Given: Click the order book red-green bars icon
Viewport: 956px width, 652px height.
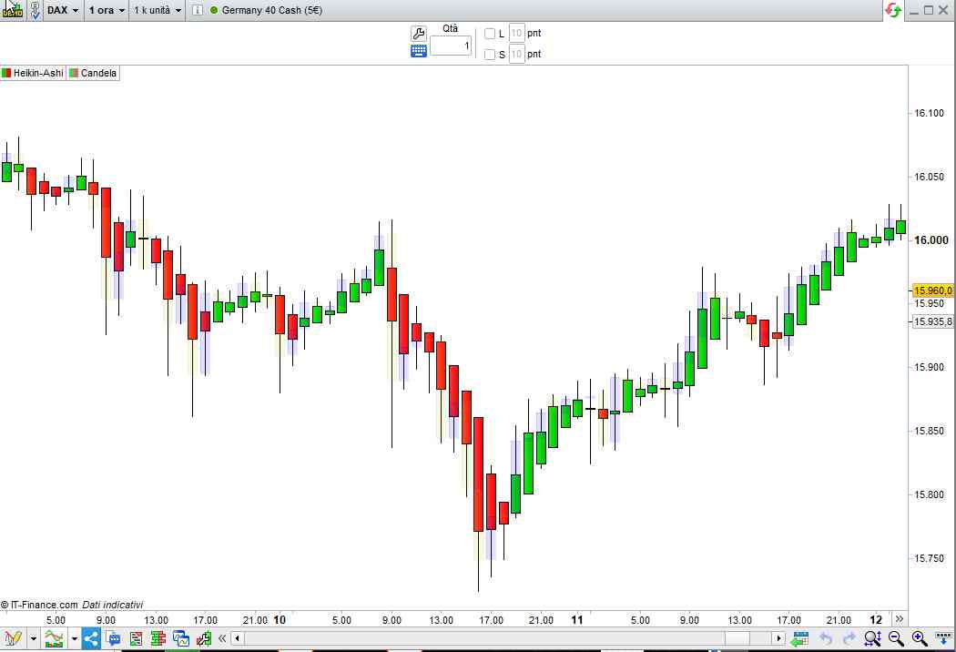Looking at the screenshot, I should 158,638.
